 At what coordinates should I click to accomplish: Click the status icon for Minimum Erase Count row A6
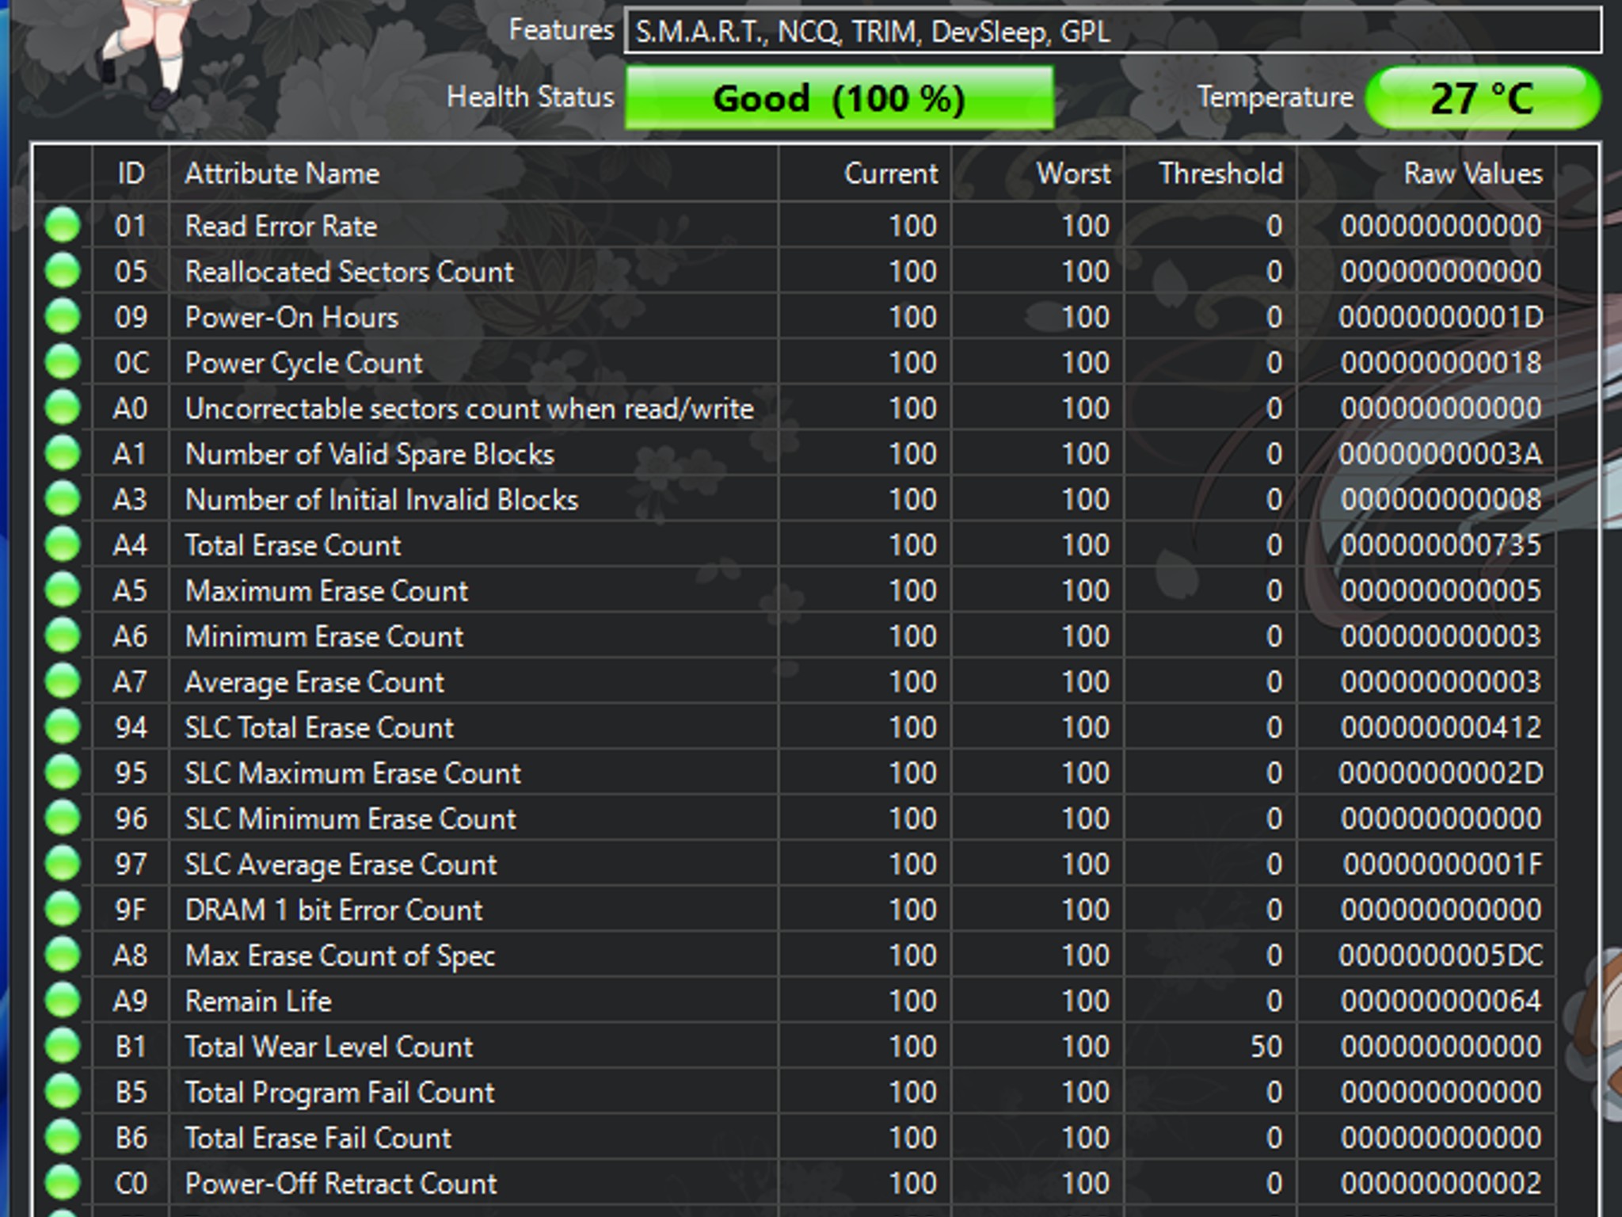pos(63,635)
